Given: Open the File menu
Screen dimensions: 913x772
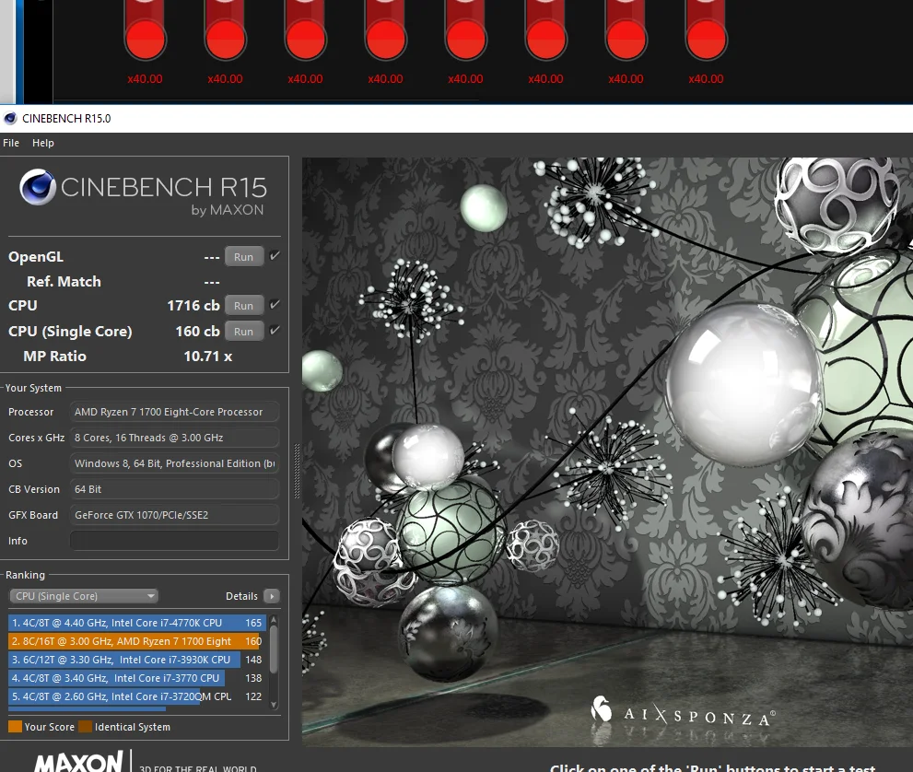Looking at the screenshot, I should coord(11,143).
